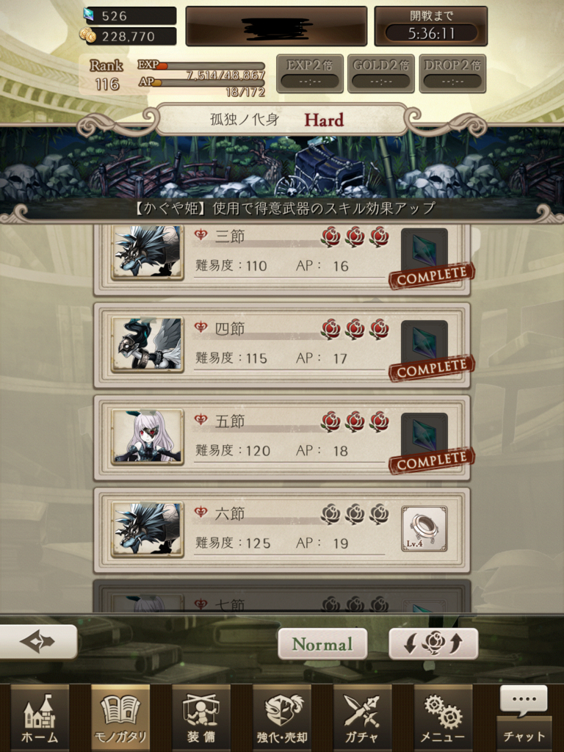The height and width of the screenshot is (752, 564).
Task: Open 強化・売却 enhance and sell icon
Action: point(281,717)
